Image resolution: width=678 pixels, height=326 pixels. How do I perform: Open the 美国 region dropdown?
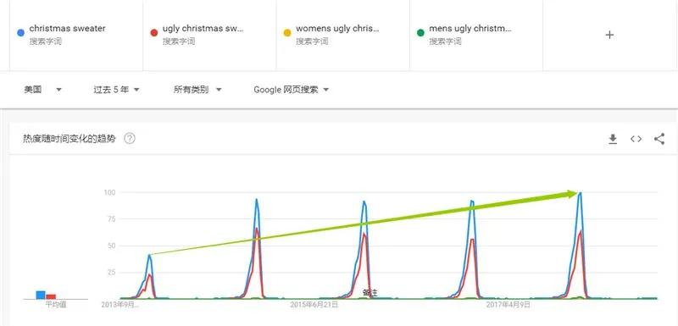(x=43, y=90)
